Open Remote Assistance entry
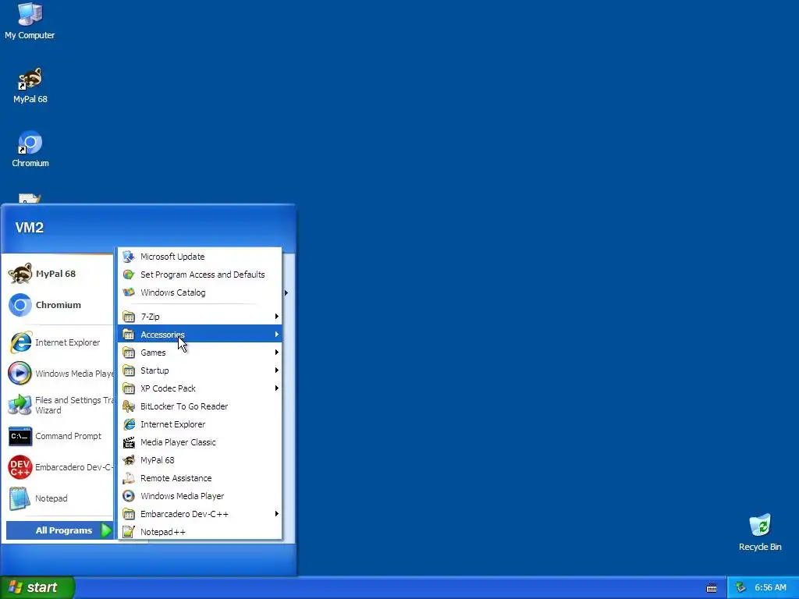Screen dimensions: 799x599 [x=200, y=478]
